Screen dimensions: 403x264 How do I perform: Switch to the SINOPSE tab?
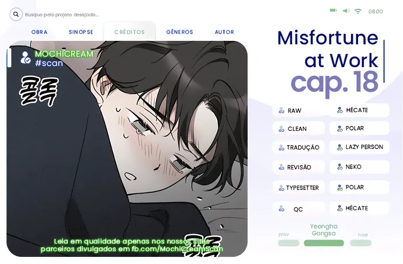(81, 32)
